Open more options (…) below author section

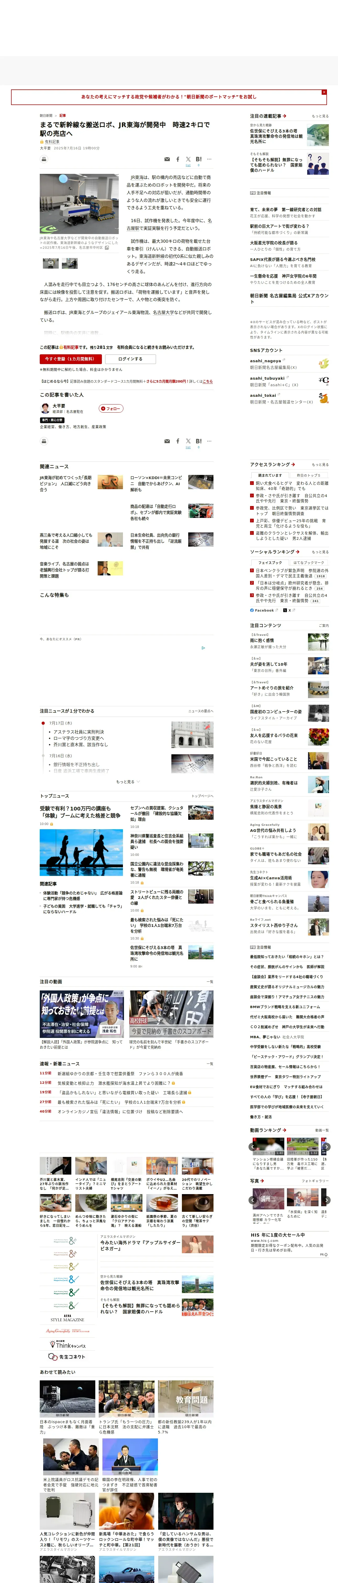click(x=209, y=441)
